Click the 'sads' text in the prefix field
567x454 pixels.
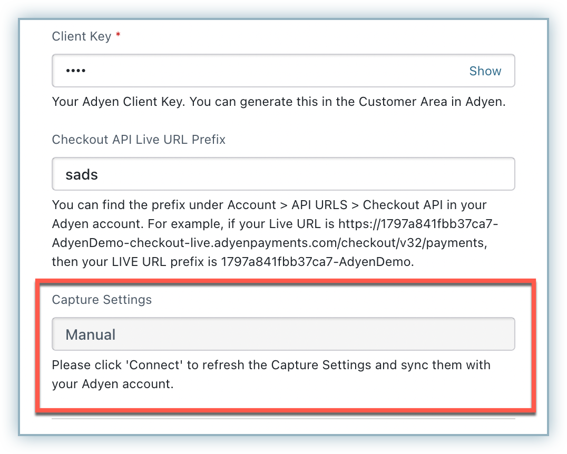click(82, 174)
